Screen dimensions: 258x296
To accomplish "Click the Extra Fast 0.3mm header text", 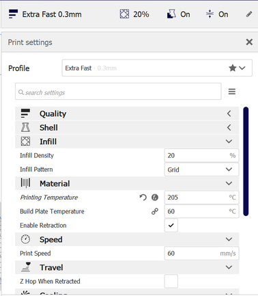I will [52, 14].
